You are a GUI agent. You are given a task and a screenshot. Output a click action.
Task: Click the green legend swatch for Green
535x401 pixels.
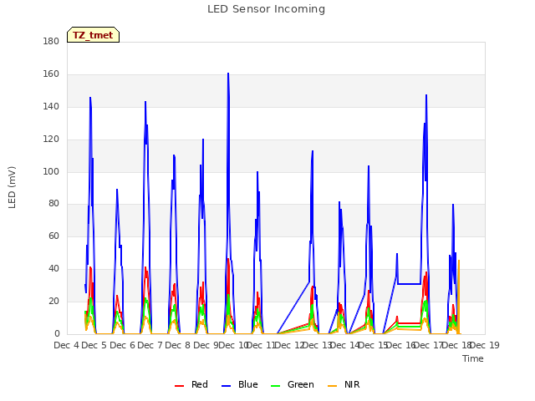coord(276,386)
